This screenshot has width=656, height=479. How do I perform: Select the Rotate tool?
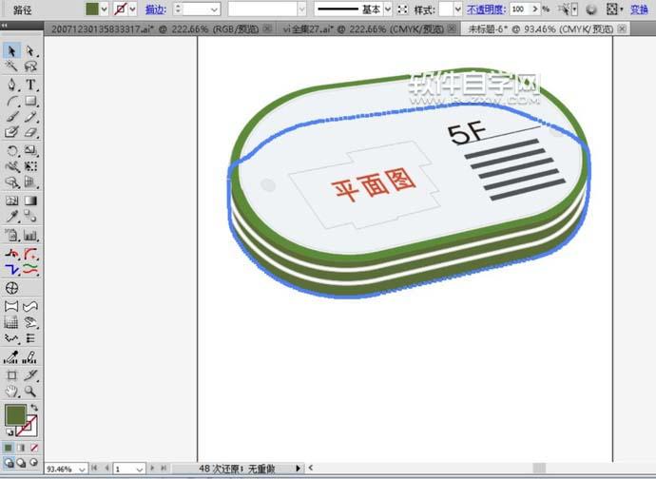(12, 150)
